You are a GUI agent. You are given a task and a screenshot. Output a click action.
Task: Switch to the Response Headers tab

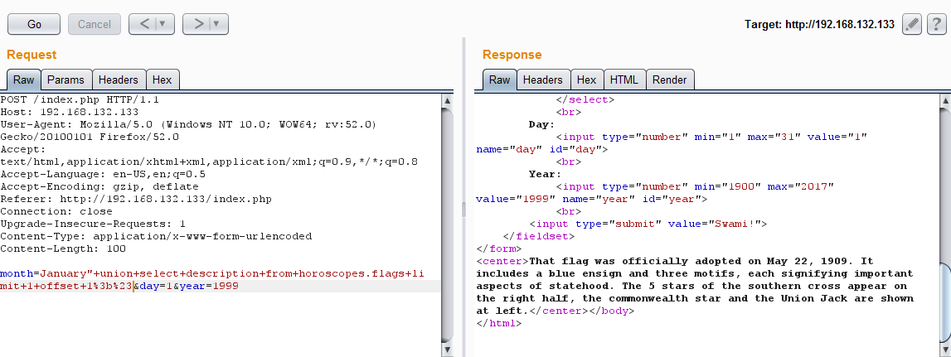point(543,80)
